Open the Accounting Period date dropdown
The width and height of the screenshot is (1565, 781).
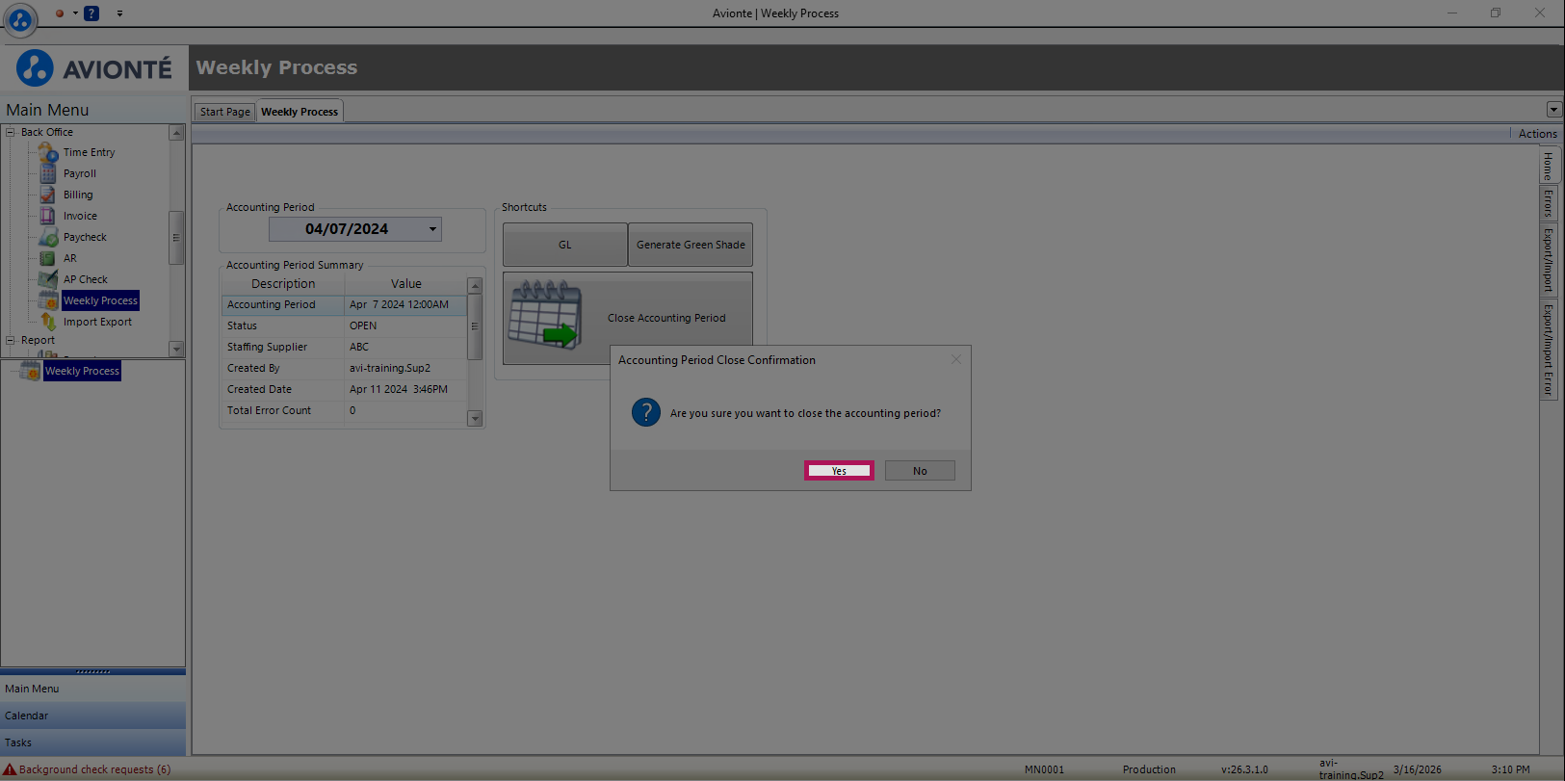coord(432,229)
